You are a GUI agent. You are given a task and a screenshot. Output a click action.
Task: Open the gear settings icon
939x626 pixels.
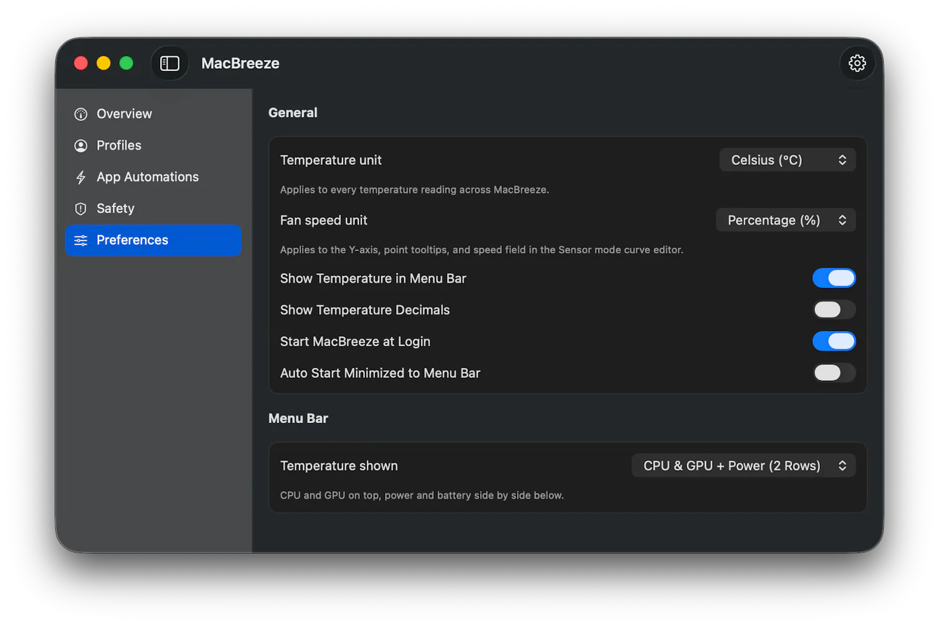point(857,63)
